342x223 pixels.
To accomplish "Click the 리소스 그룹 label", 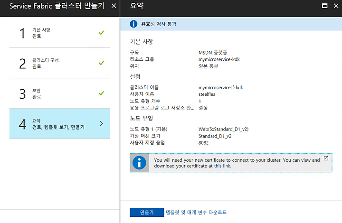I will pos(142,59).
